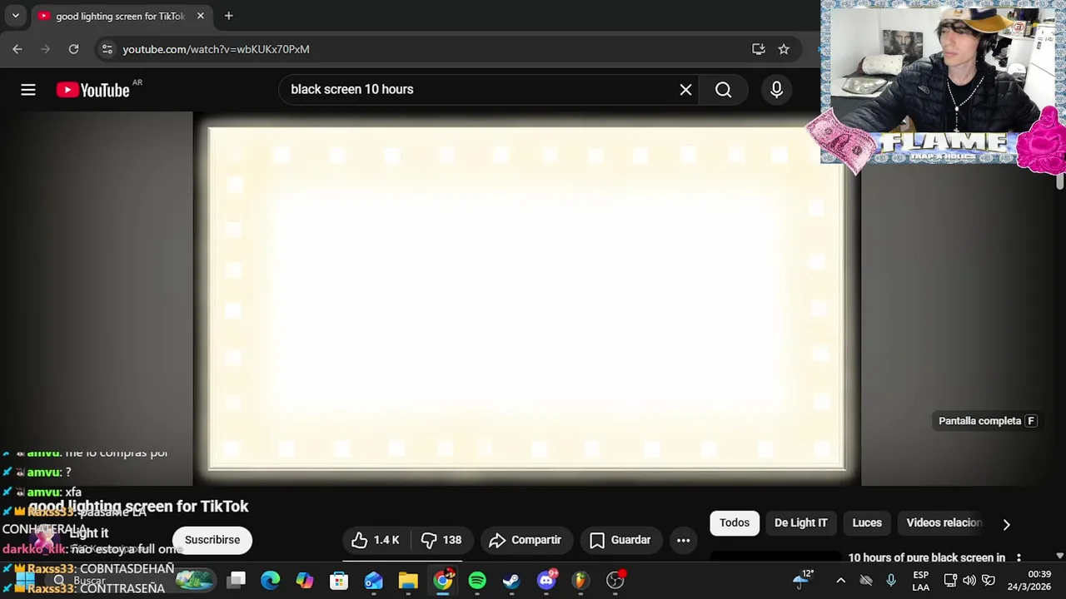
Task: Click the Pantalla completa fullscreen button
Action: (988, 421)
